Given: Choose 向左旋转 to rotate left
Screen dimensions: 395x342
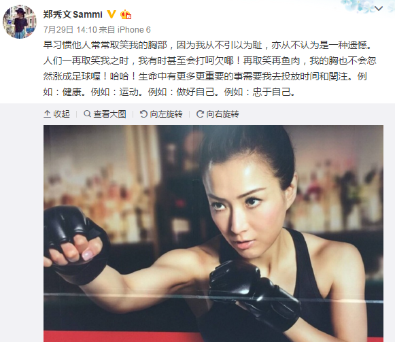Looking at the screenshot, I should [x=161, y=114].
